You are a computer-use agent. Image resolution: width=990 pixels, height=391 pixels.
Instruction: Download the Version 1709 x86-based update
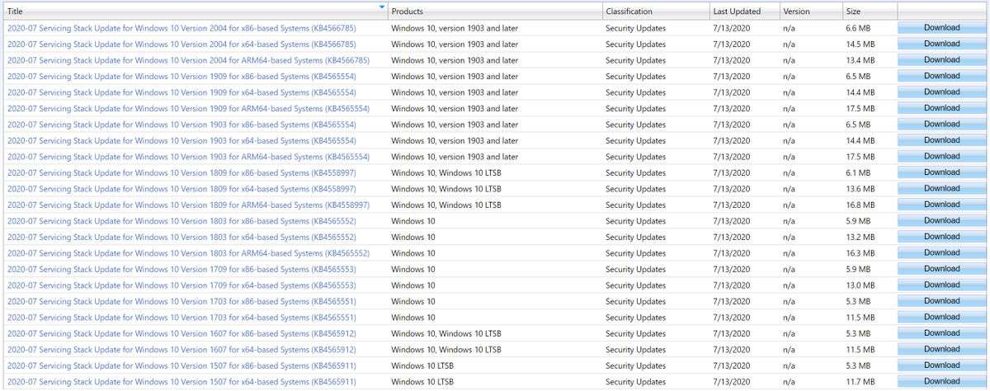pyautogui.click(x=941, y=269)
